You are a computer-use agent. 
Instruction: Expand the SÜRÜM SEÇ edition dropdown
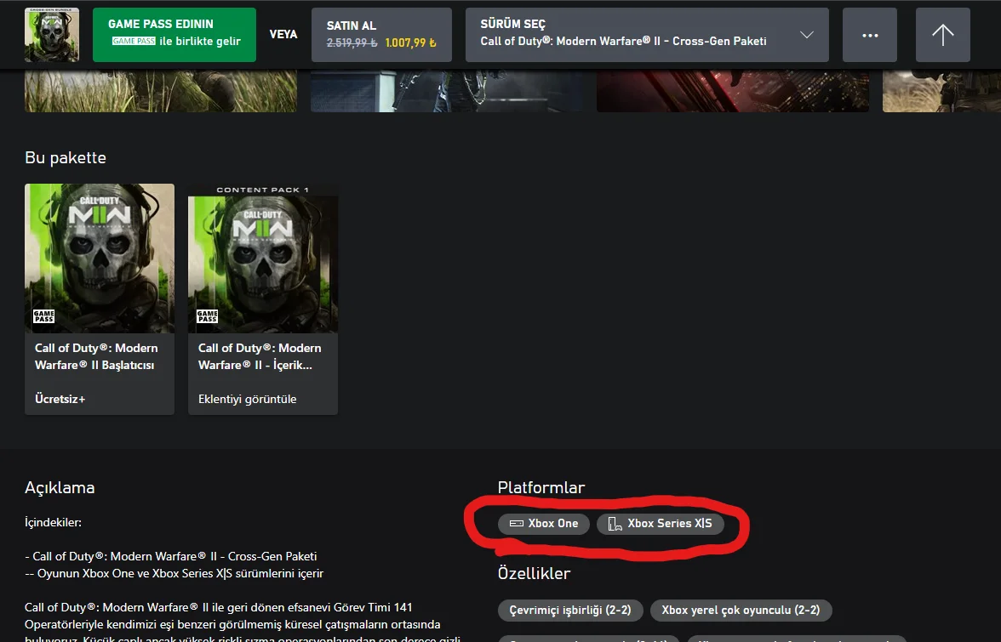coord(647,35)
